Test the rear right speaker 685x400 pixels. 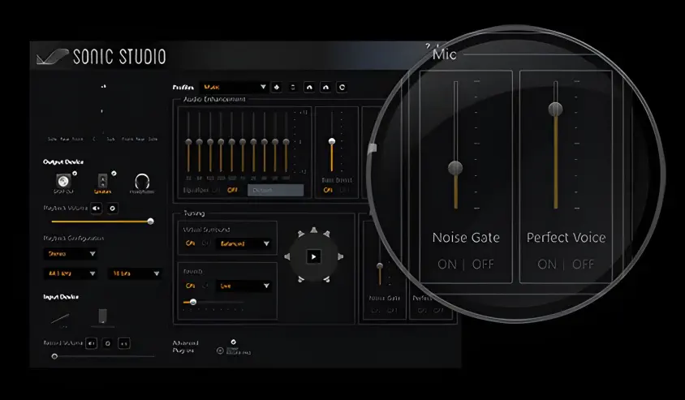tap(327, 279)
